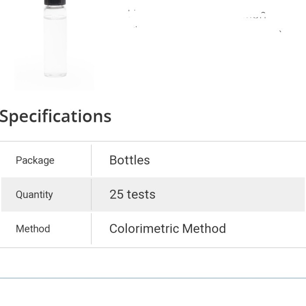This screenshot has width=306, height=306.
Task: Click the Colorimetric Method value
Action: (x=167, y=229)
